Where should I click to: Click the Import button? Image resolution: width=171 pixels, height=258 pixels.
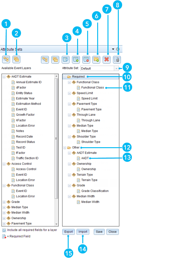pos(83,232)
